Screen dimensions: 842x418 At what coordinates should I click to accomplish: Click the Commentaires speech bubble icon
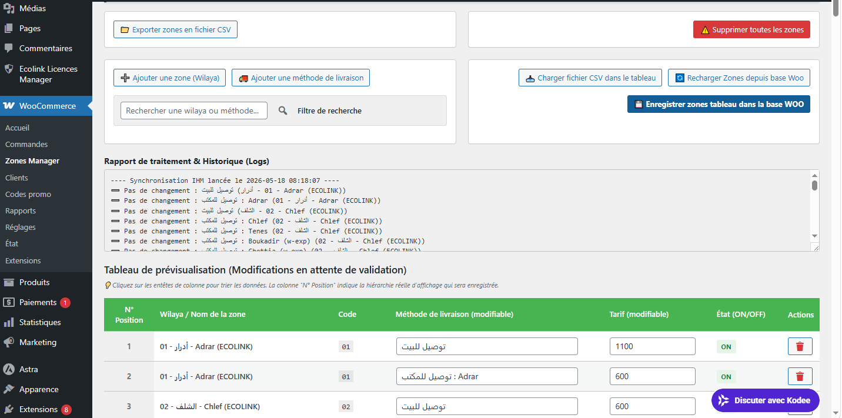(x=9, y=48)
